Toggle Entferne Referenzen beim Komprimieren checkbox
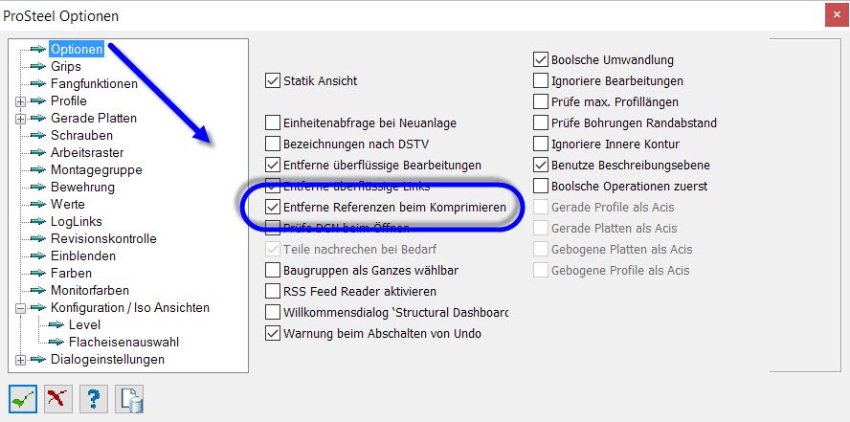Image resolution: width=850 pixels, height=422 pixels. coord(272,207)
